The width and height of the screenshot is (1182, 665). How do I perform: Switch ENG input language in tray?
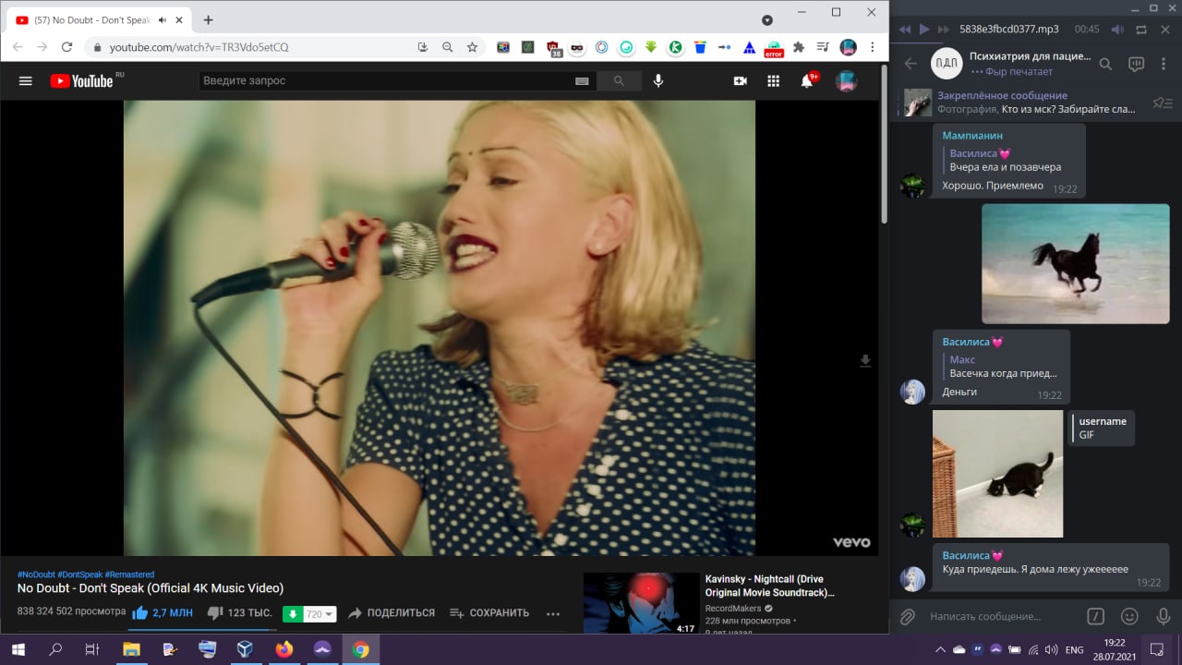[1074, 650]
